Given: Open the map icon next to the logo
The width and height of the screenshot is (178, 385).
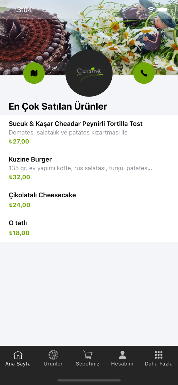Looking at the screenshot, I should tap(34, 73).
